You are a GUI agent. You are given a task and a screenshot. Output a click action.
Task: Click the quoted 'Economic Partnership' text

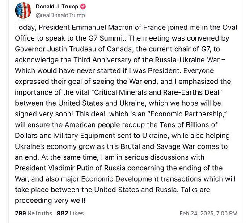(x=187, y=114)
